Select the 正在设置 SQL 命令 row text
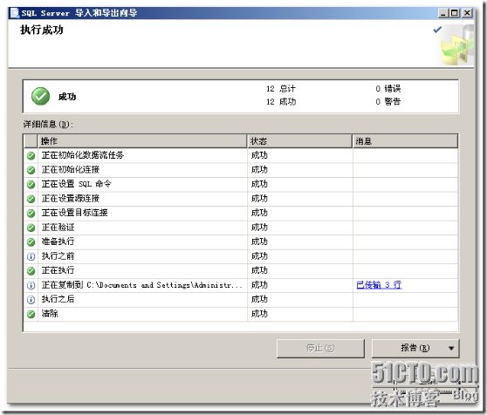Viewport: 487px width, 415px height. point(77,184)
